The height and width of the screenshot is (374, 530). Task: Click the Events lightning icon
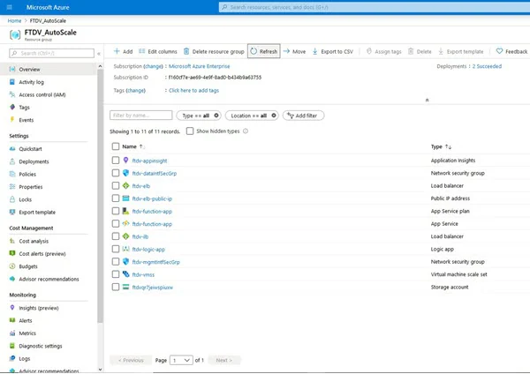[12, 120]
